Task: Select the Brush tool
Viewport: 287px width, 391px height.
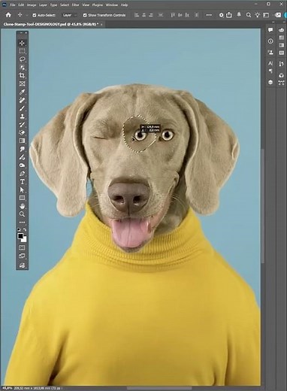Action: click(22, 108)
